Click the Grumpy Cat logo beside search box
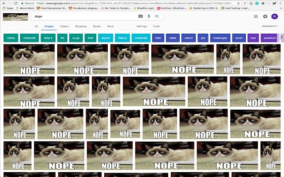 pos(16,17)
